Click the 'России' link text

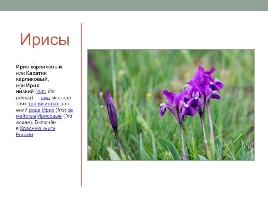[x=24, y=134]
